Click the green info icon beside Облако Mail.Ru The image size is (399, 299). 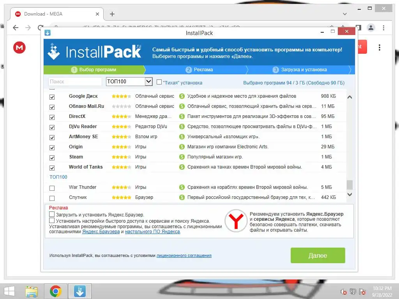coord(182,106)
